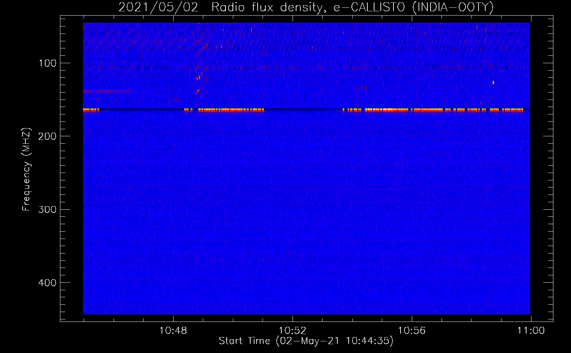571x353 pixels.
Task: Click the 10:52 time tick label
Action: click(292, 331)
